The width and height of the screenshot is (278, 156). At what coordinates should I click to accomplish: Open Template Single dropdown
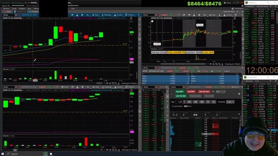(x=230, y=102)
